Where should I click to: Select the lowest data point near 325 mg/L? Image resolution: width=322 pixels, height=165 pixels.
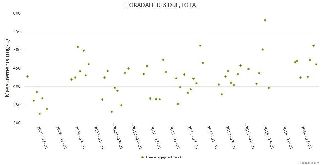pyautogui.click(x=40, y=114)
